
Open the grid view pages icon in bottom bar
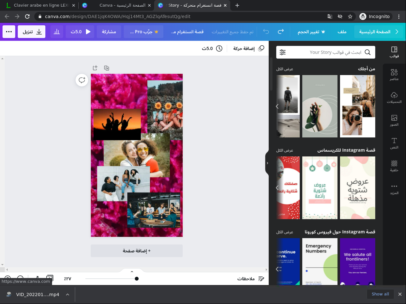coord(50,279)
